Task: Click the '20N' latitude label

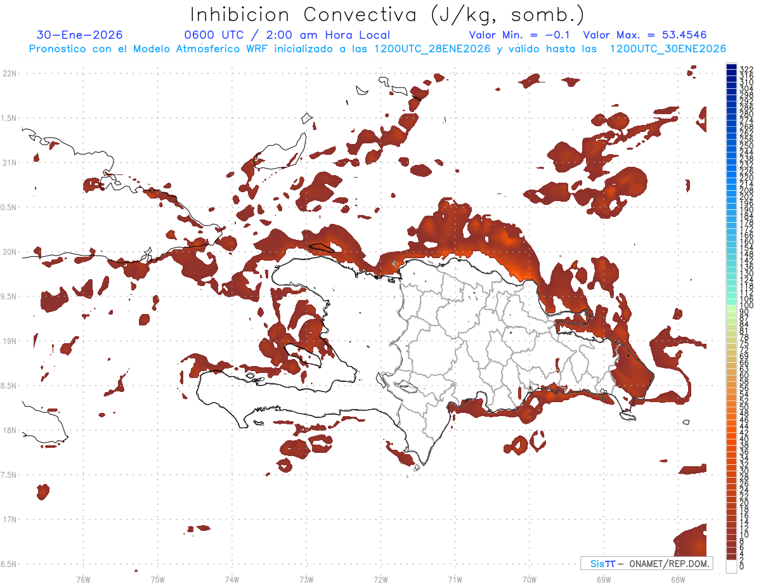Action: click(9, 252)
